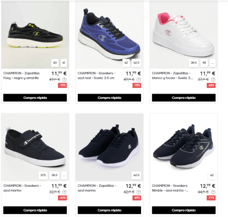Click info icon beside 32,95 € crossed price
This screenshot has width=228, height=217.
click(64, 192)
